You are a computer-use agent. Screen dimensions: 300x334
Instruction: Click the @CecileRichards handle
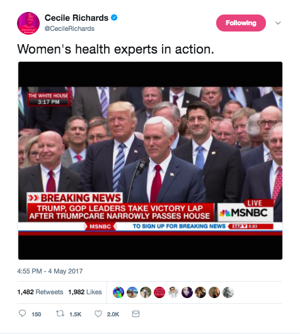tap(69, 28)
